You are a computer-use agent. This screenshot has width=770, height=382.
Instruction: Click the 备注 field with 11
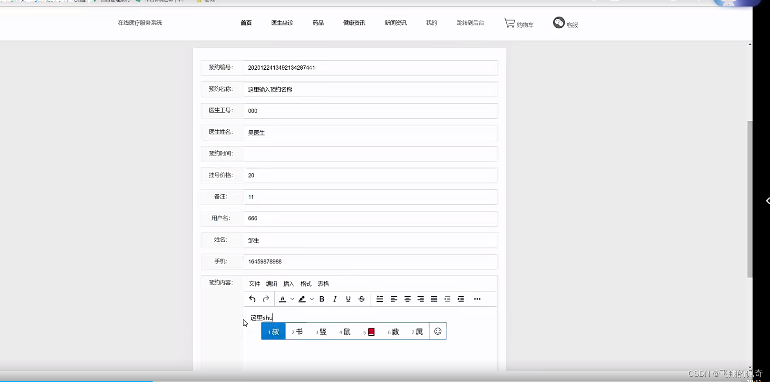pyautogui.click(x=371, y=197)
